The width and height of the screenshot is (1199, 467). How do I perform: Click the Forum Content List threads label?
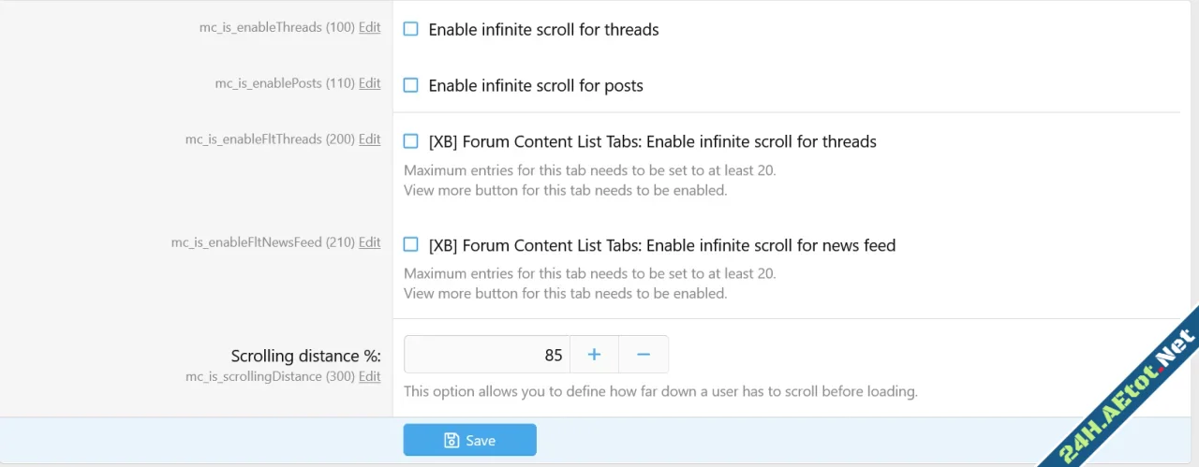point(652,142)
